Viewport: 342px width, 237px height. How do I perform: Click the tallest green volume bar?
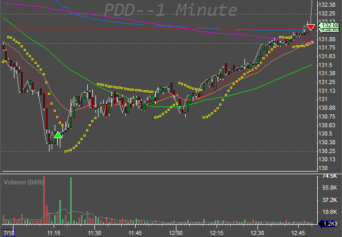[71, 200]
